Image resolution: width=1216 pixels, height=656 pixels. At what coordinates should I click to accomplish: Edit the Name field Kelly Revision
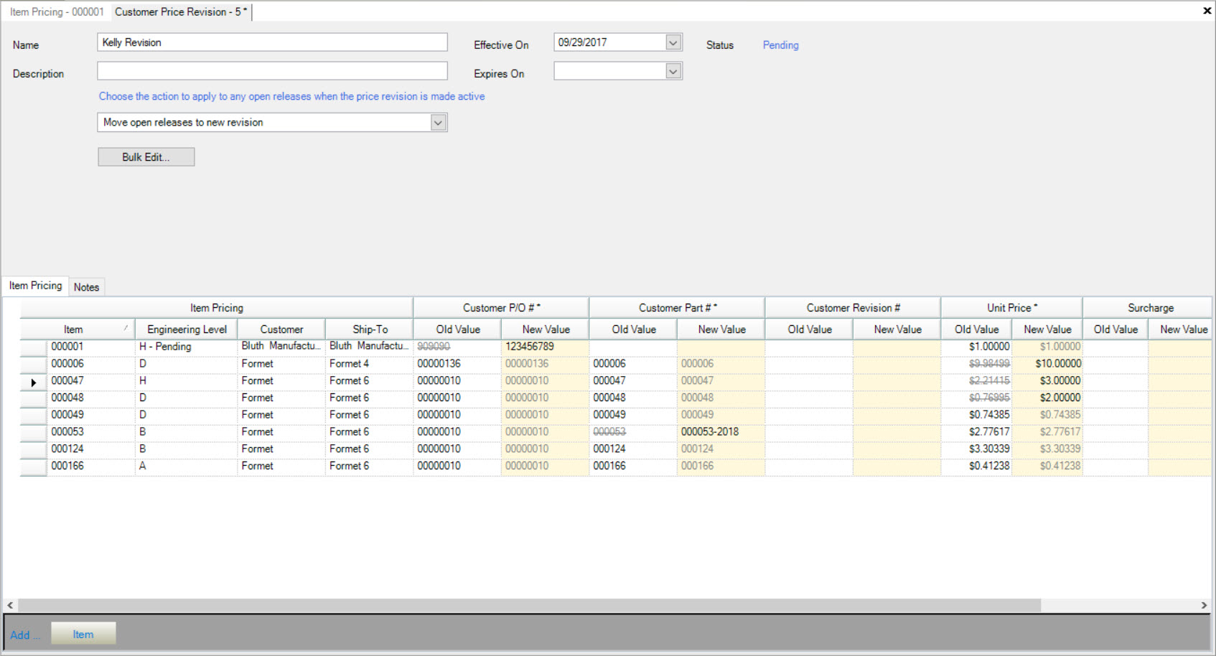coord(272,42)
